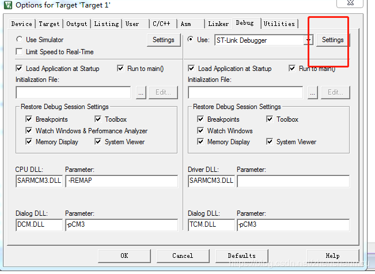Screen dimensions: 375x274
Task: Browse for simulator initialization file
Action: click(x=141, y=92)
